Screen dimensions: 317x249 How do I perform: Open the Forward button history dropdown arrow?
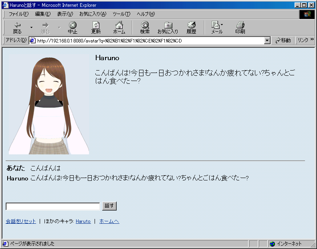(59, 27)
